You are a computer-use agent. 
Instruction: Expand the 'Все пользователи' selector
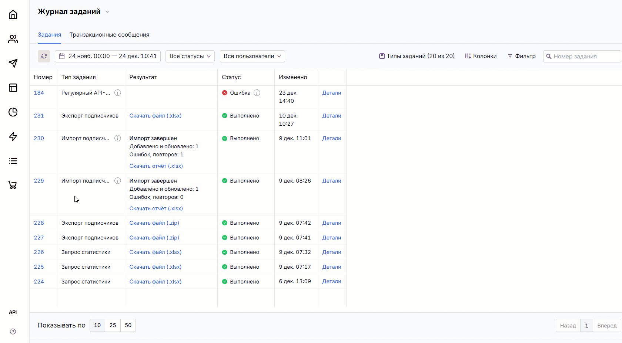click(x=252, y=56)
